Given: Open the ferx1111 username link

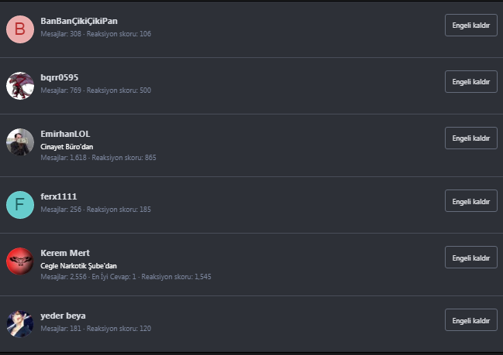Looking at the screenshot, I should (59, 196).
